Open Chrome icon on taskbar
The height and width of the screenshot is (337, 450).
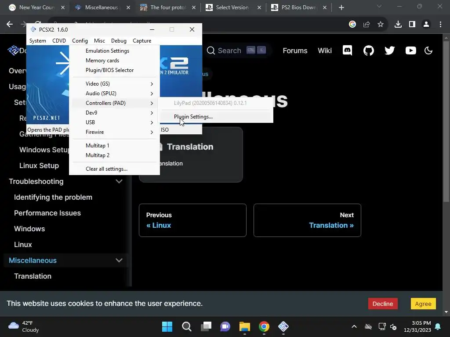[264, 326]
